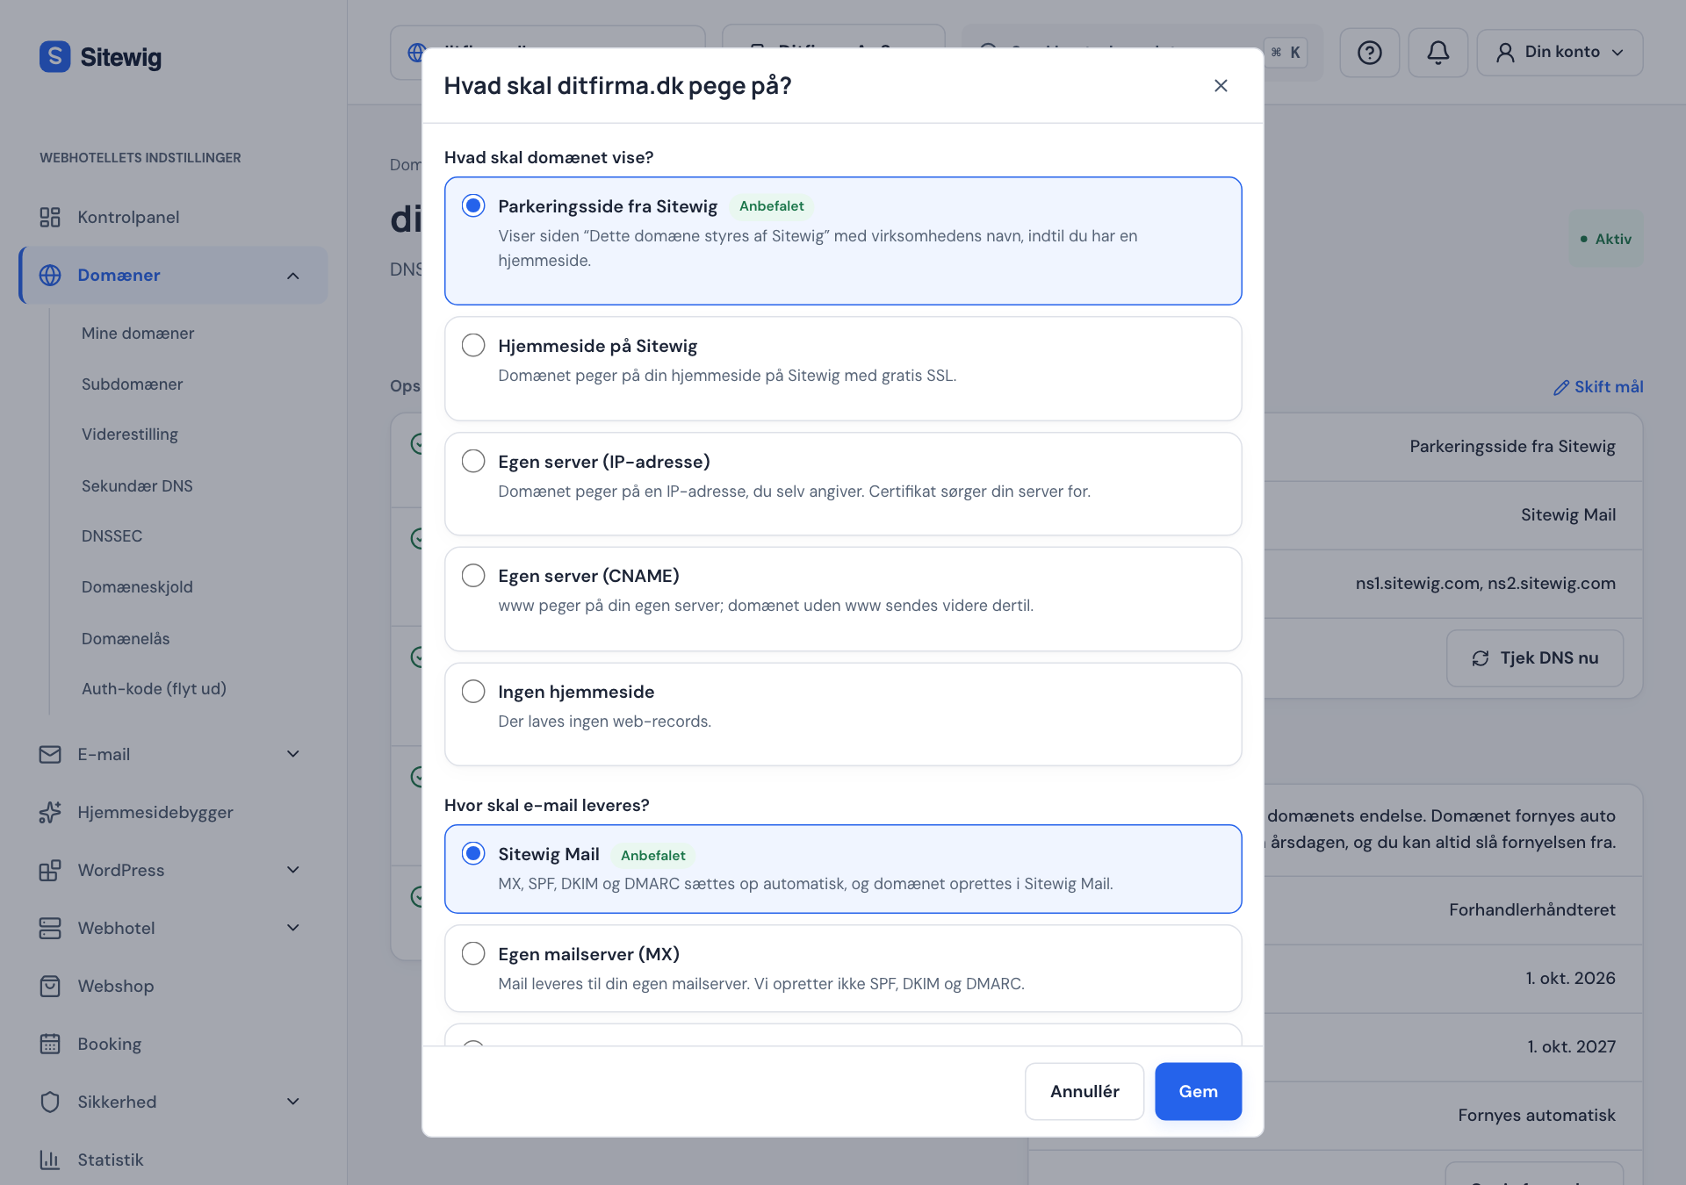Open Viderestilling sidebar item
1686x1185 pixels.
130,434
